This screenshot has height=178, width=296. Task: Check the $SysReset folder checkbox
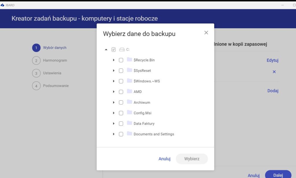121,71
